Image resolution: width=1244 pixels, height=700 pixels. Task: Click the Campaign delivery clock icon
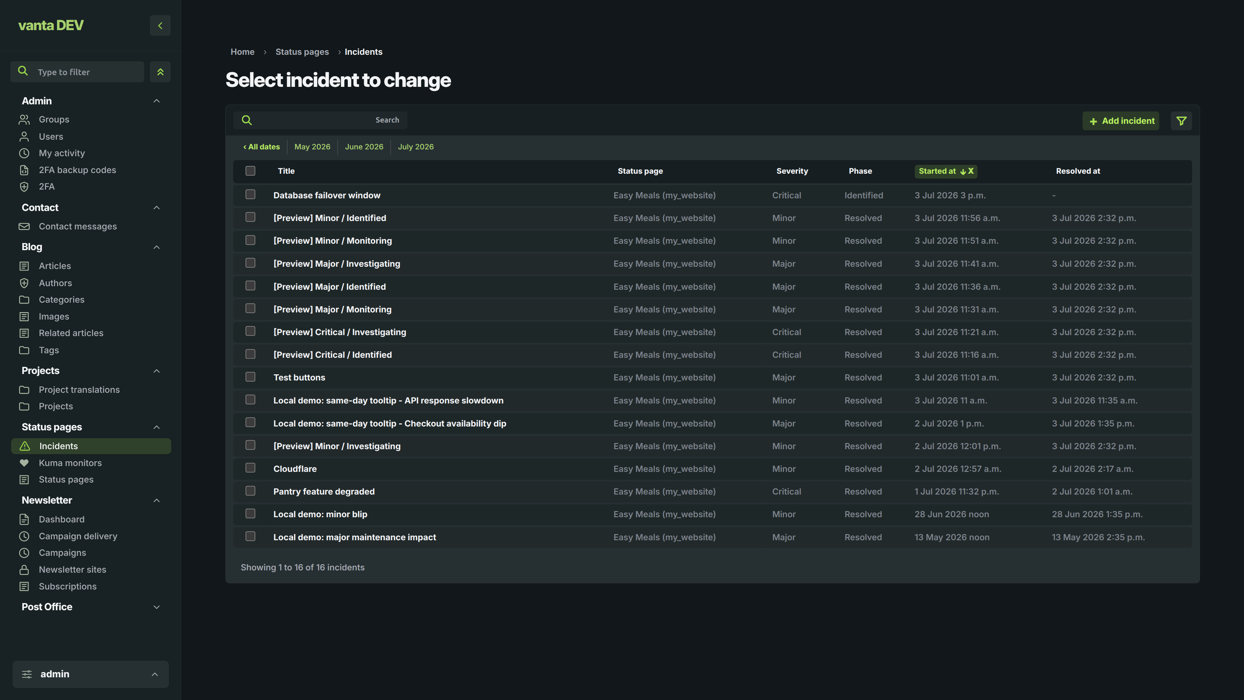[24, 536]
